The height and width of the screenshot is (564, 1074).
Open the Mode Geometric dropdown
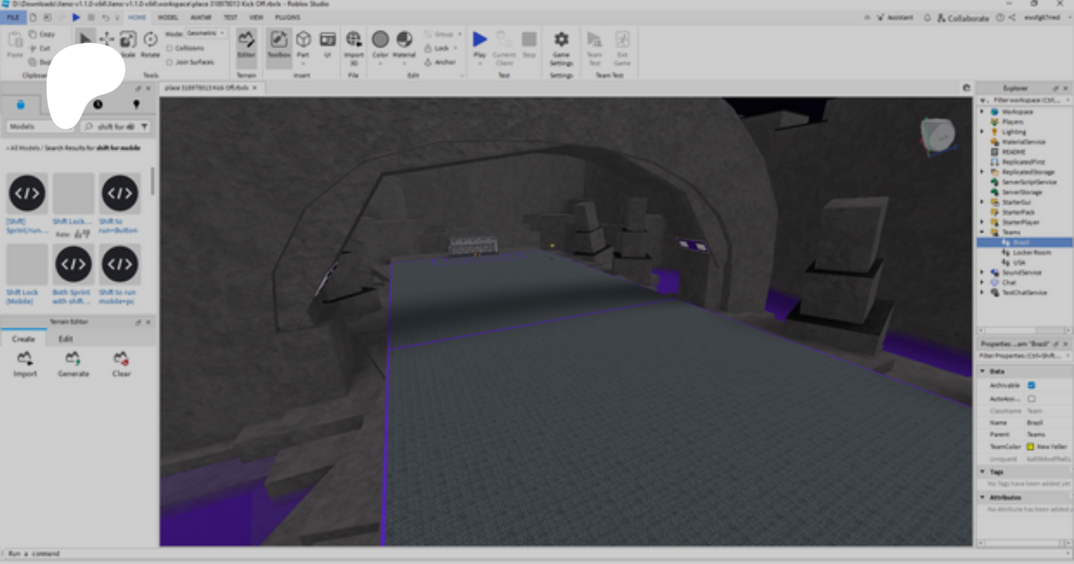click(205, 33)
